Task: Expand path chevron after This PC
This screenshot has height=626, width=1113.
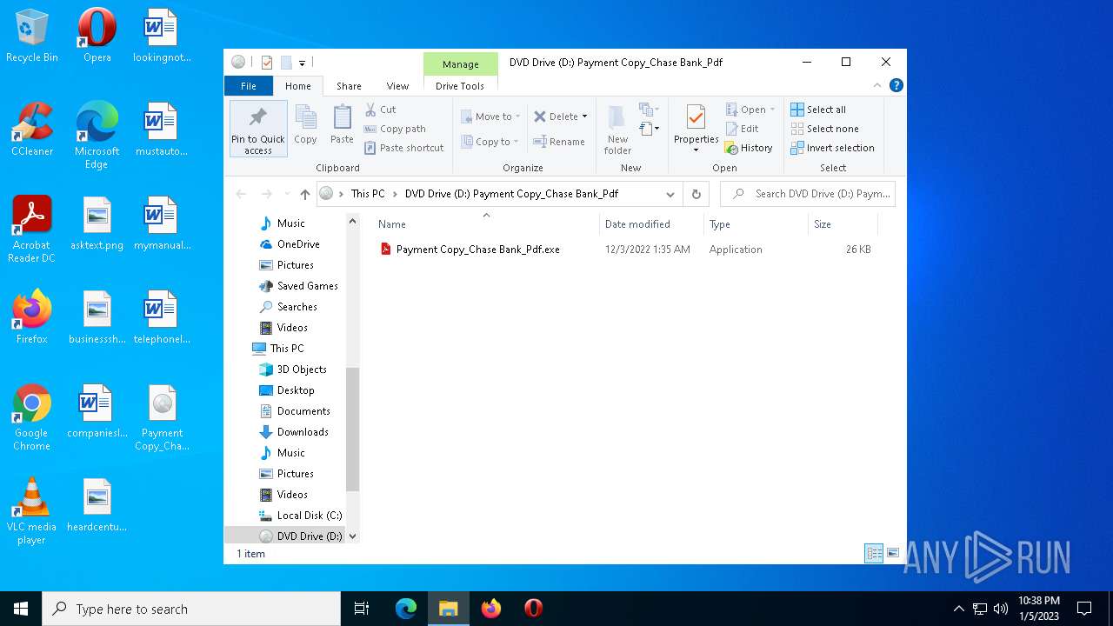Action: [x=395, y=194]
